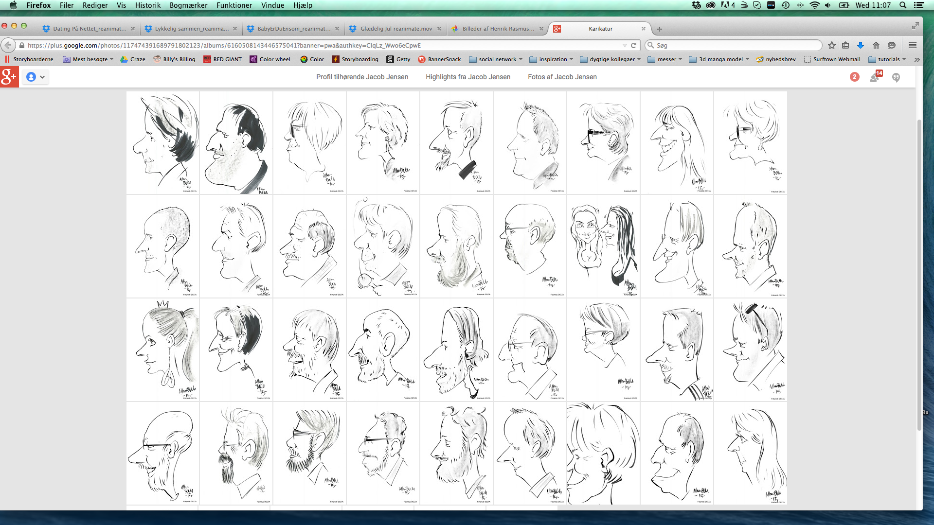Open Firefox downloads arrow icon
The height and width of the screenshot is (525, 934).
pos(860,45)
